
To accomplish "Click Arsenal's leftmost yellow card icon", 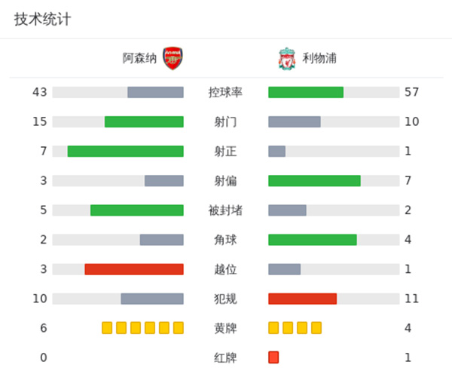I will coord(107,327).
